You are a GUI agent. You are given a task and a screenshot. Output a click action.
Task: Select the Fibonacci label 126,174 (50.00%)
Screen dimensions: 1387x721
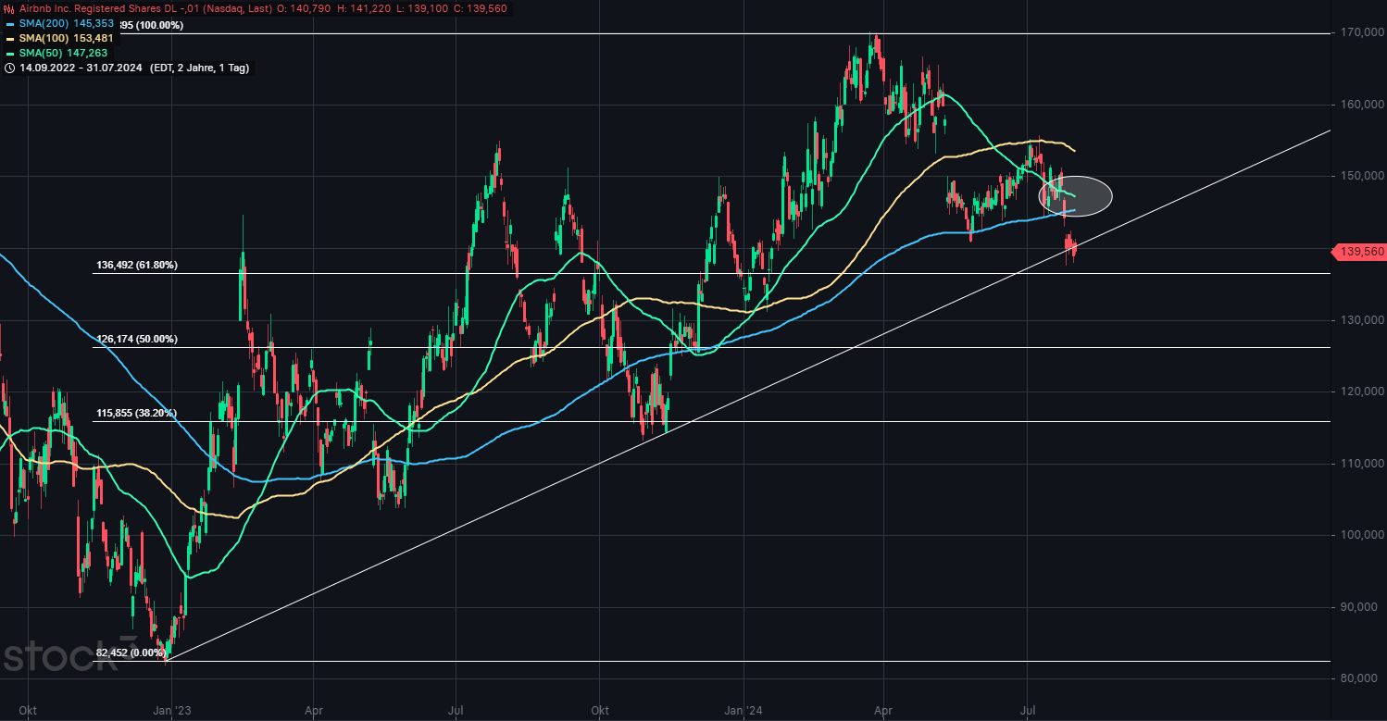137,339
